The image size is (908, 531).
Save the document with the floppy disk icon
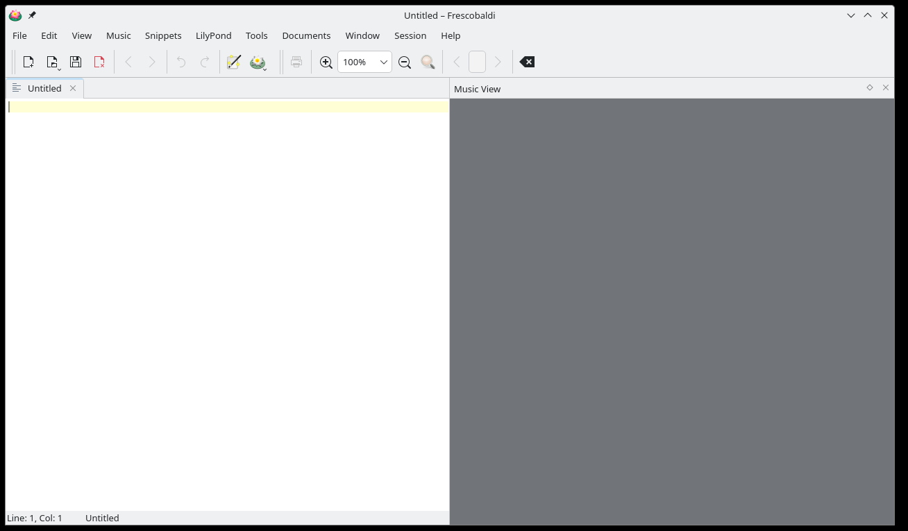pyautogui.click(x=76, y=62)
